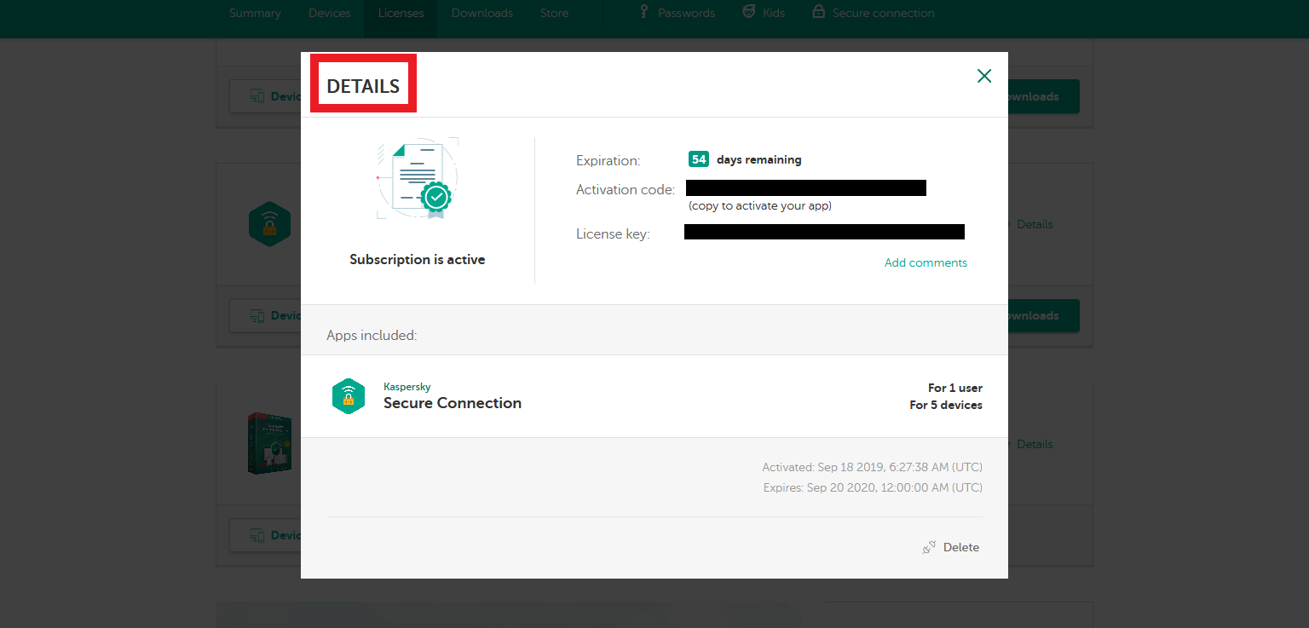The width and height of the screenshot is (1309, 628).
Task: Select the Licenses tab
Action: click(x=401, y=13)
